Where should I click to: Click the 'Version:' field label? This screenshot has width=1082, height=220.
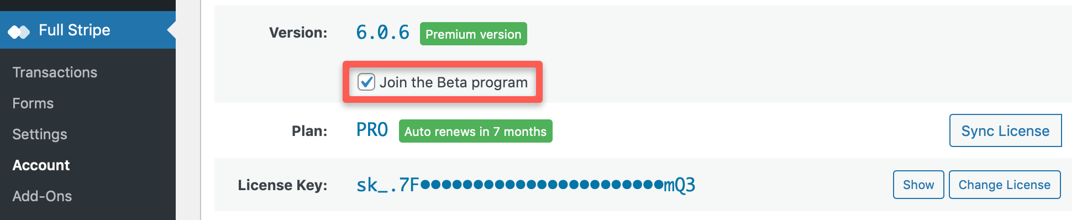point(298,33)
